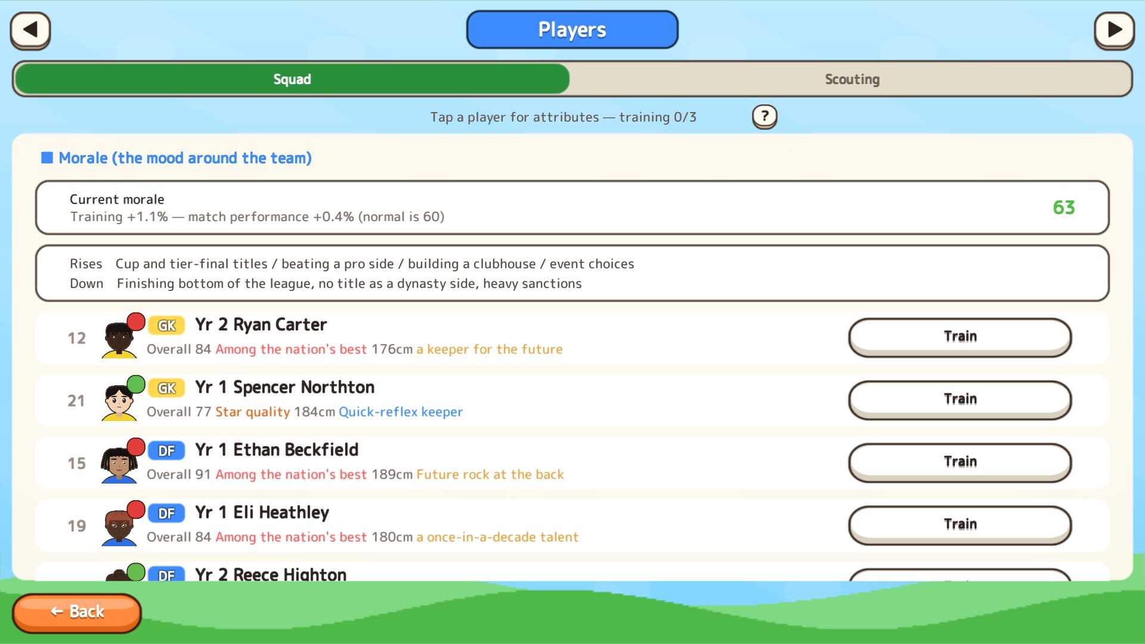Open the question mark help button
This screenshot has height=644, width=1145.
[764, 117]
